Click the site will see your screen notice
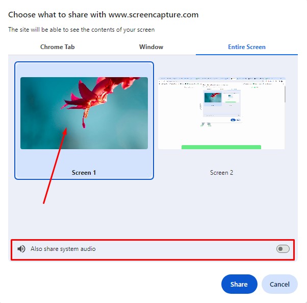 click(82, 30)
